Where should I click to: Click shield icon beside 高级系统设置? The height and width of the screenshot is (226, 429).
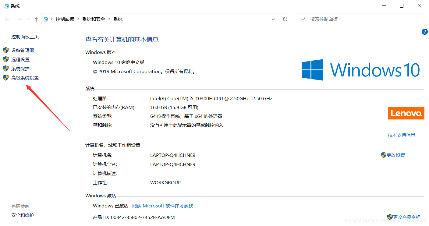[x=6, y=78]
